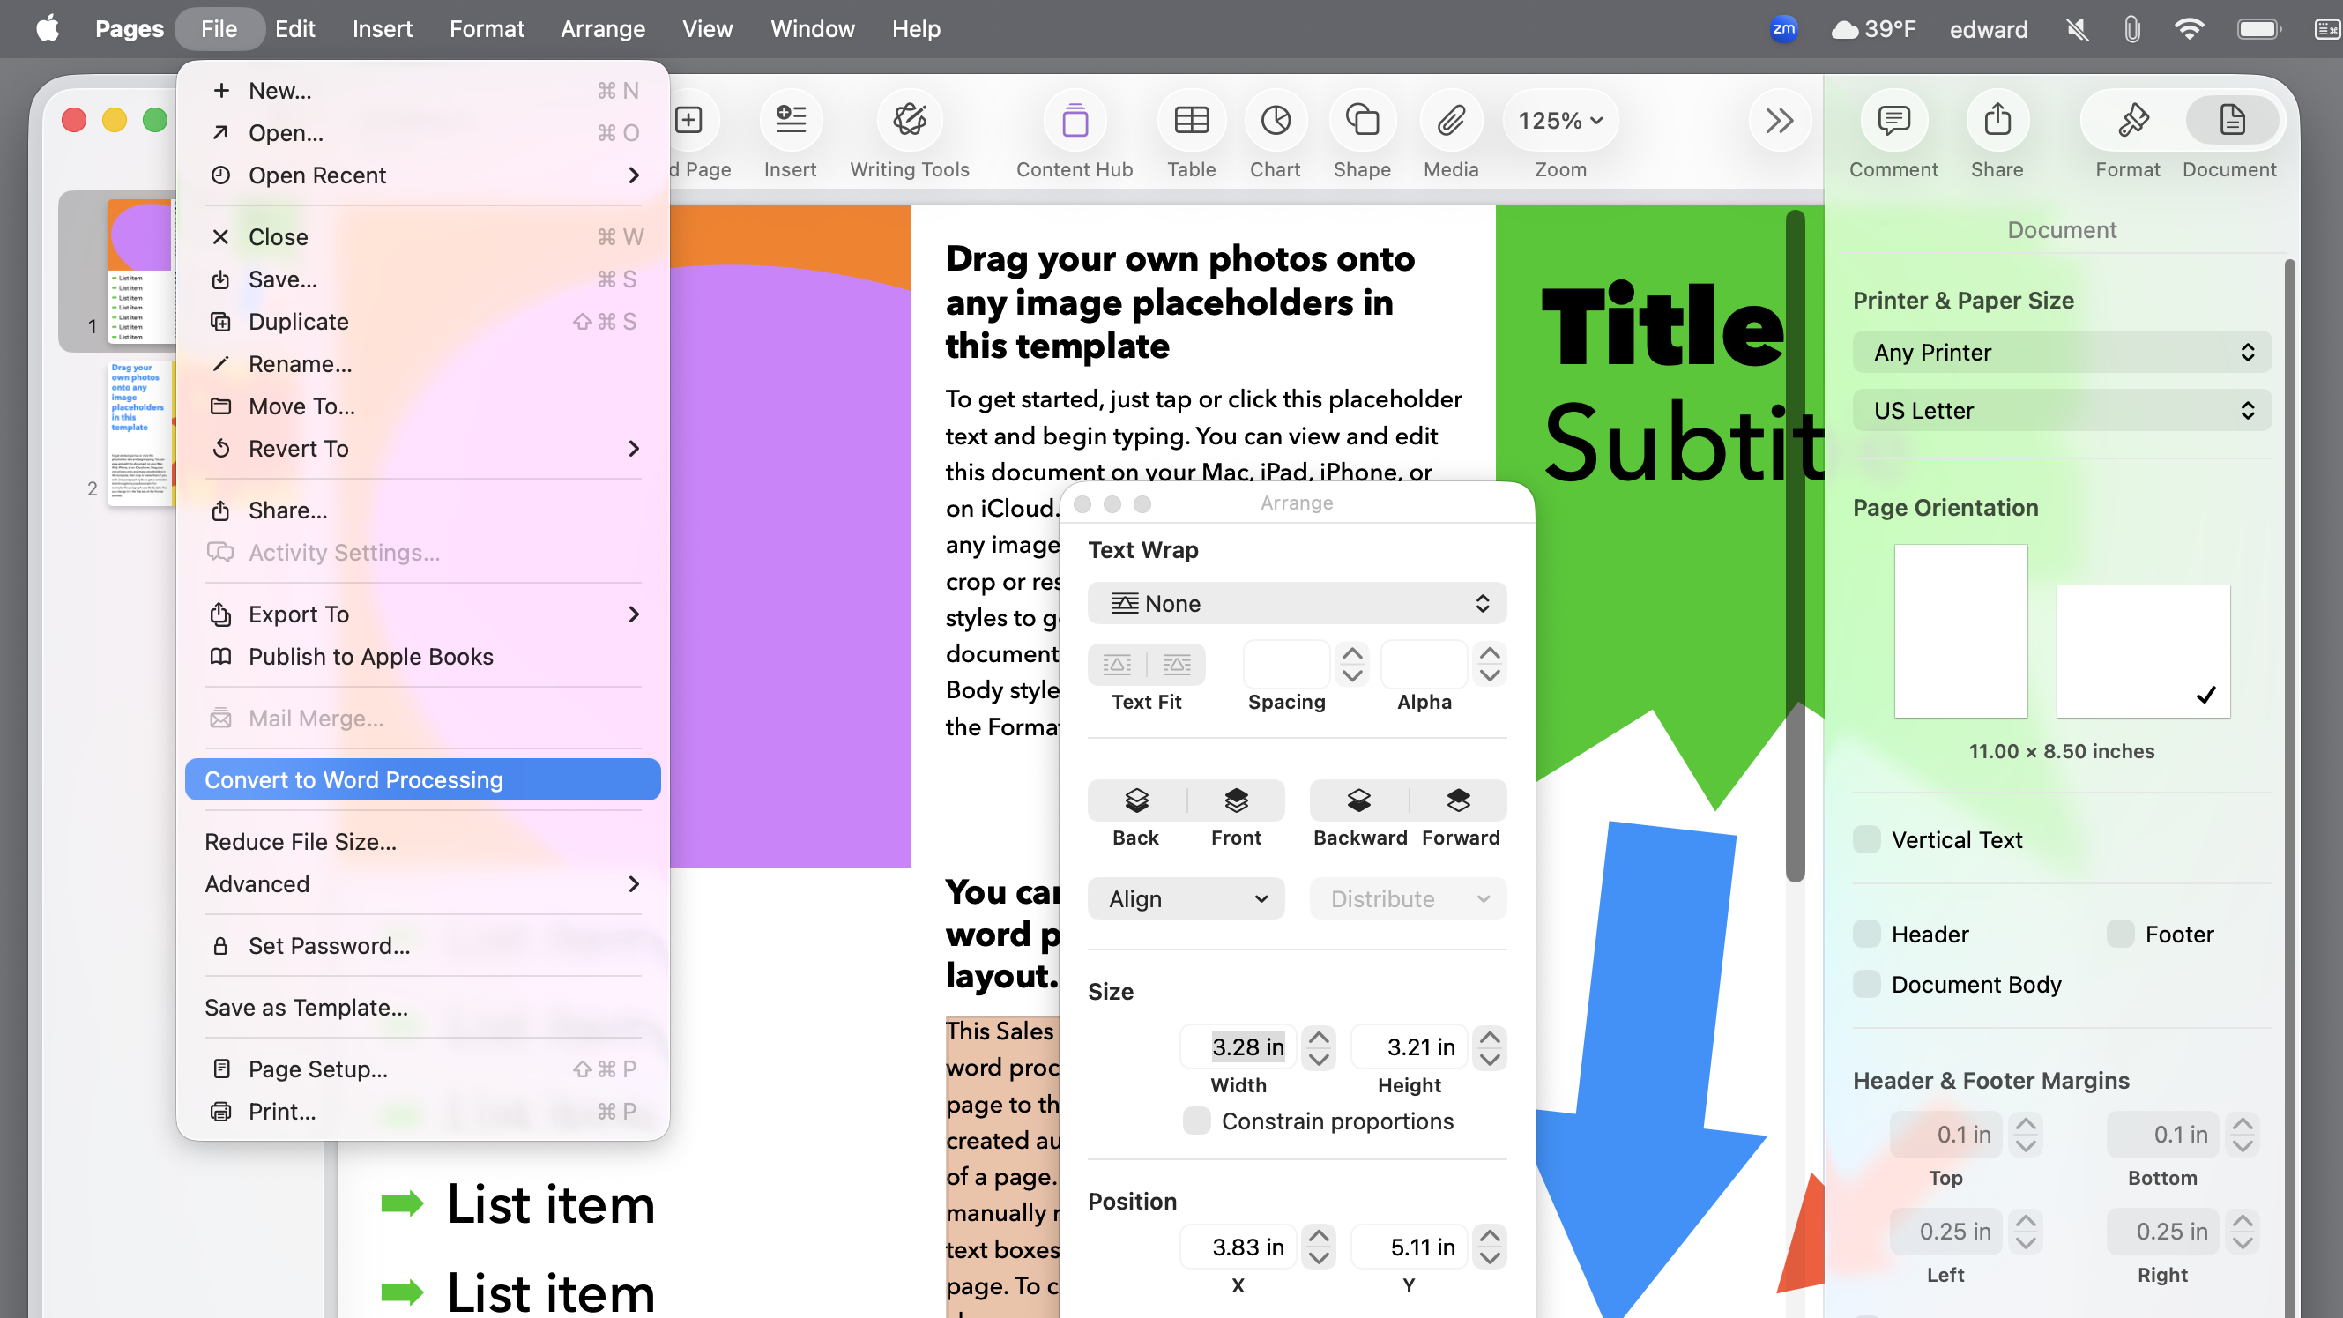Click the X position 3.83 in field

pyautogui.click(x=1238, y=1247)
